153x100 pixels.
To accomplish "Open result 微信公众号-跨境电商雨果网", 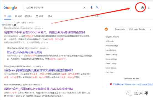I will [24, 52].
